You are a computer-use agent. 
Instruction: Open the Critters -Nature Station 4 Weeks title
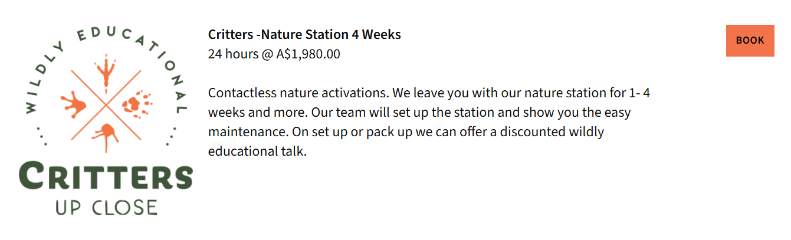click(304, 35)
